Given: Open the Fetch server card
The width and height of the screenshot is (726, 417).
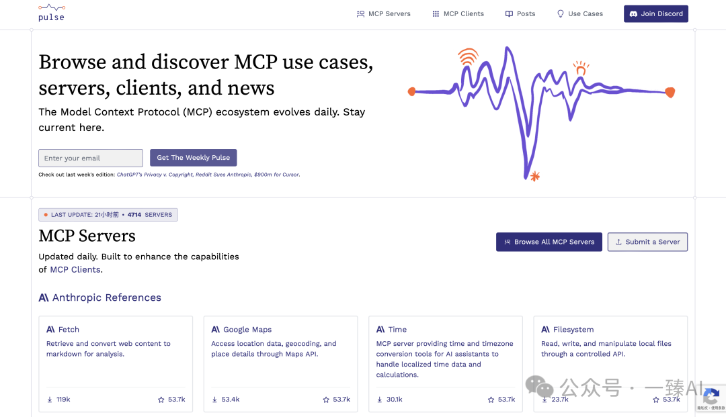Looking at the screenshot, I should coord(116,364).
